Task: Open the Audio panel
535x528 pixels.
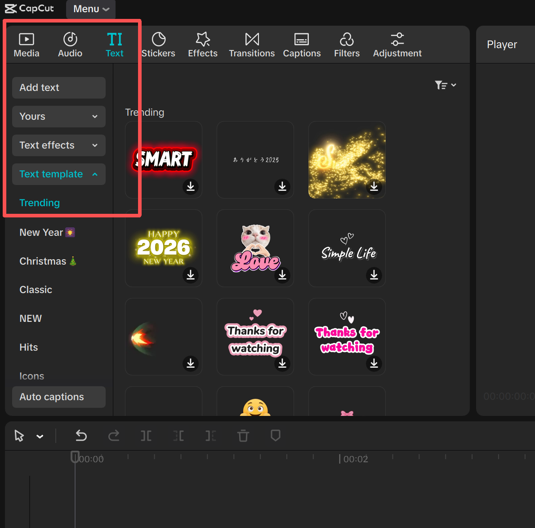Action: tap(70, 44)
